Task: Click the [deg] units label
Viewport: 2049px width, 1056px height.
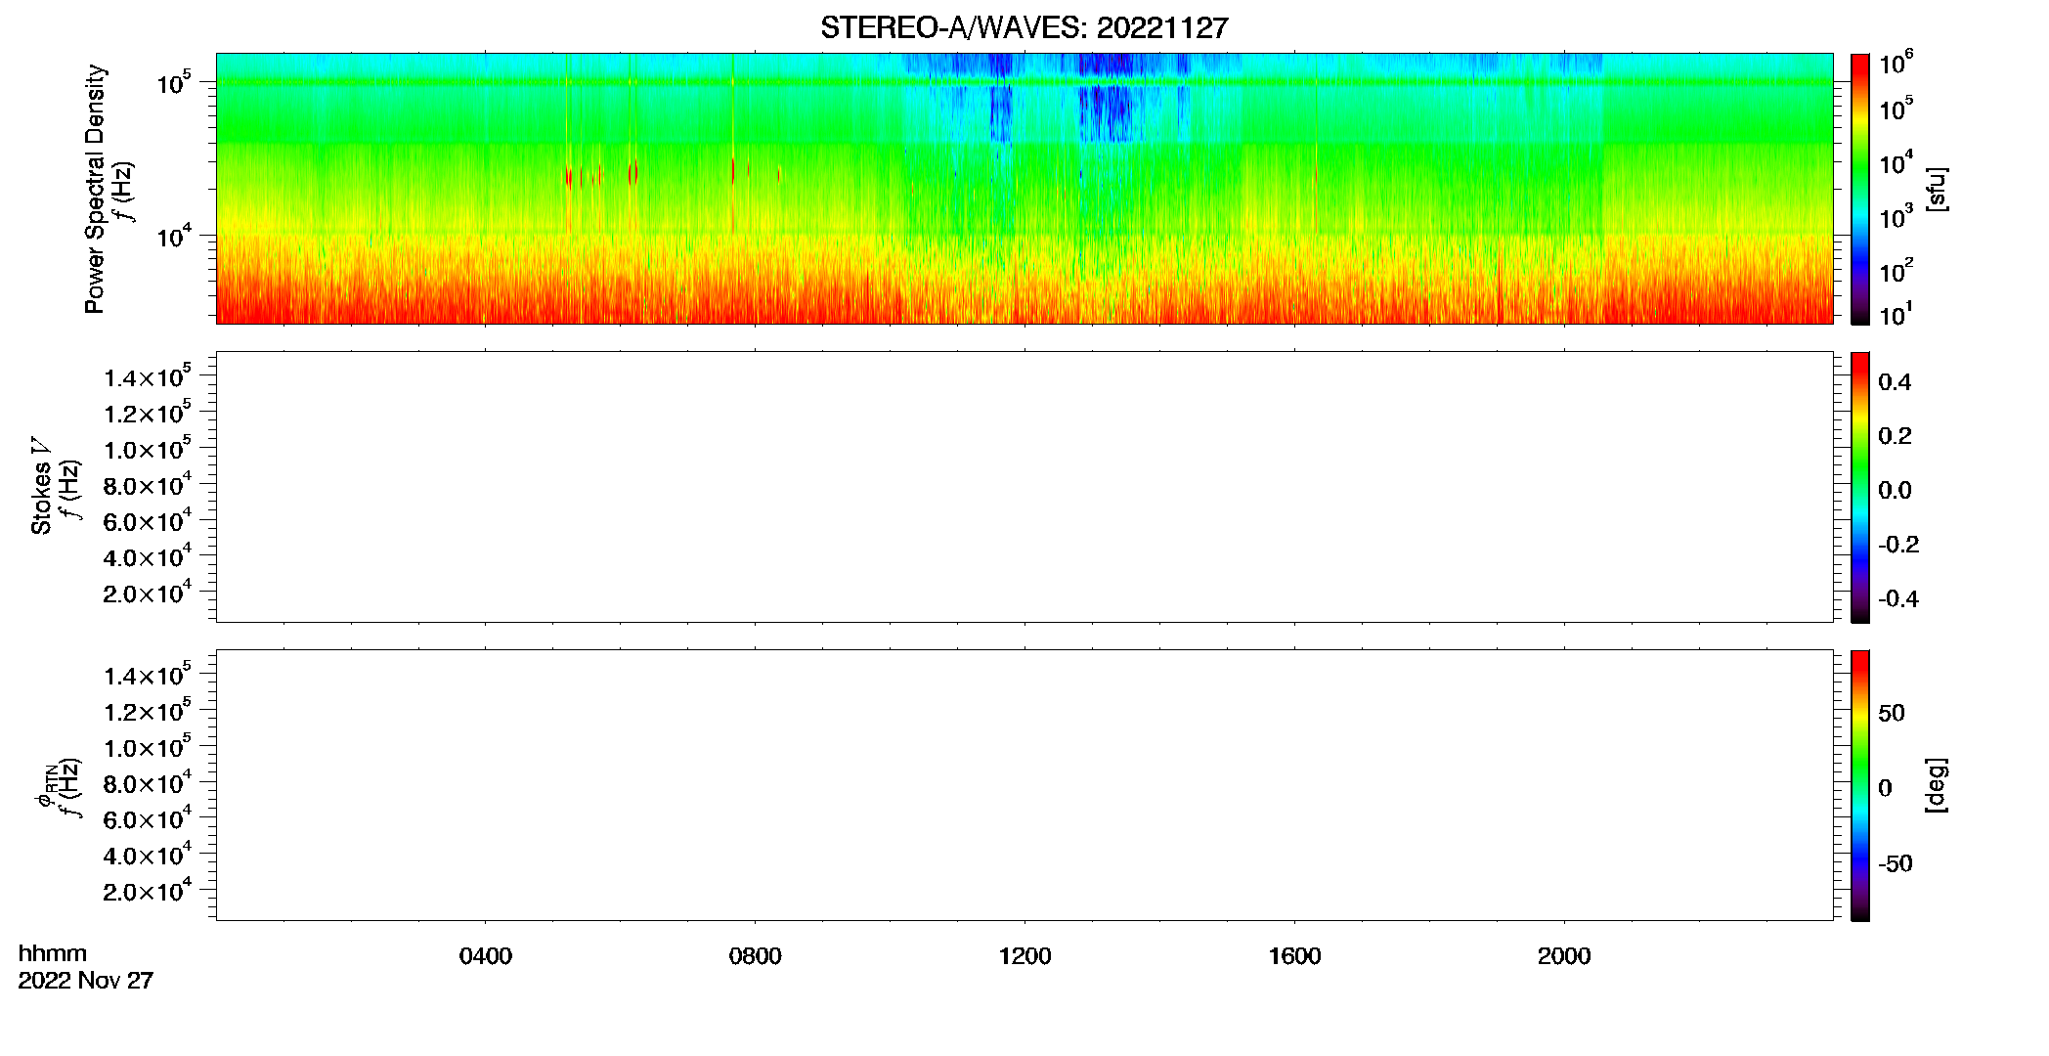Action: pos(1937,785)
